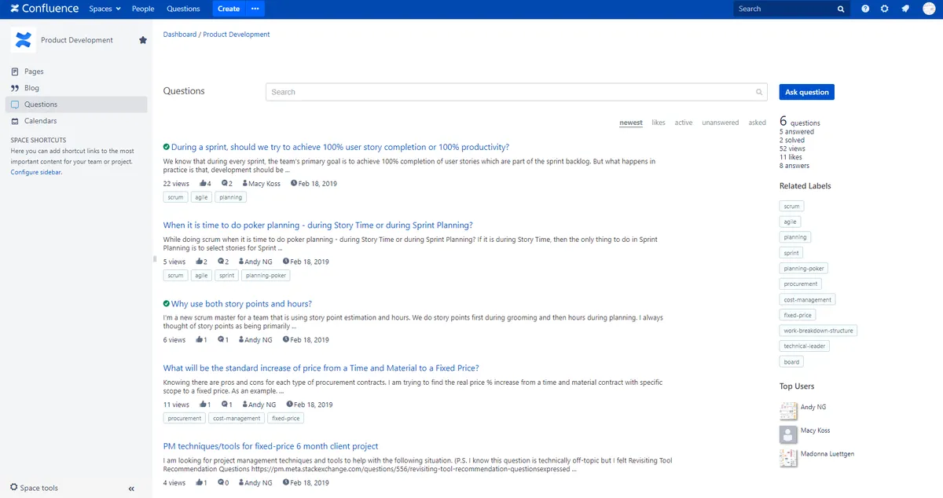The width and height of the screenshot is (943, 498).
Task: Click Madonna Luettgen name in Top Users
Action: [x=827, y=454]
